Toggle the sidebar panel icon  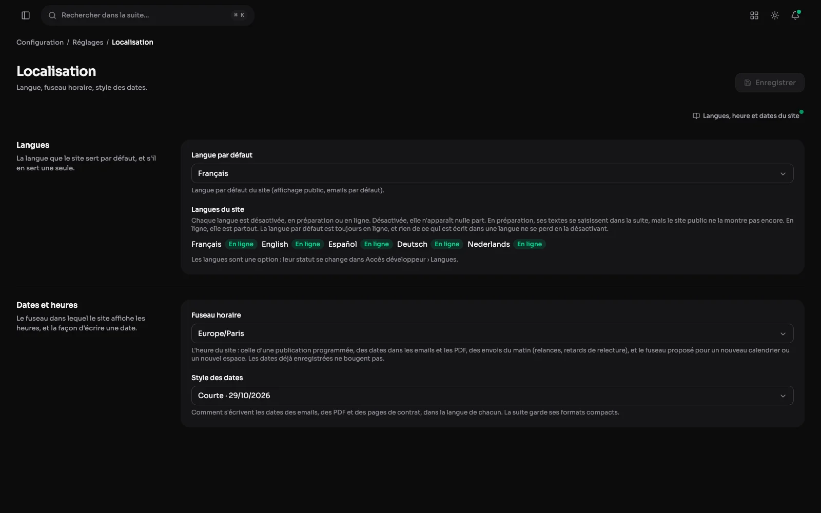pos(26,15)
